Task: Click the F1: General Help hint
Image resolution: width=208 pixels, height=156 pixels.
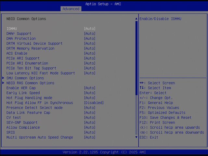Action: point(156,103)
